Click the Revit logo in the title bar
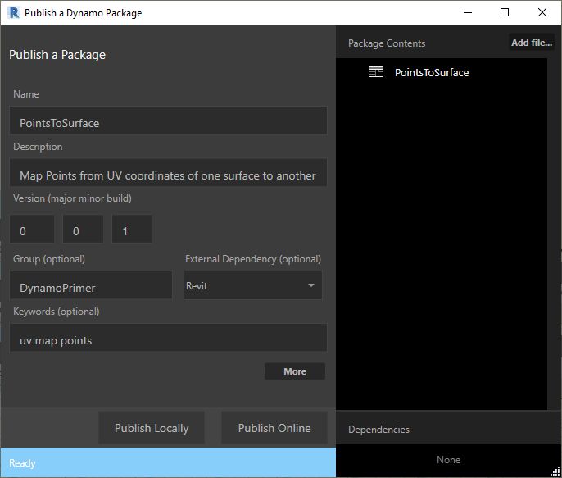 click(x=12, y=13)
